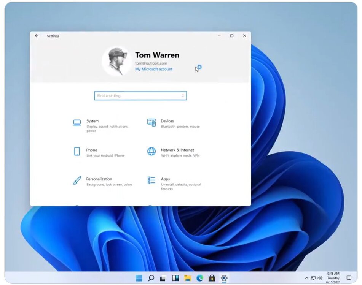Click the Tom Warren name heading
362x285 pixels.
[157, 55]
